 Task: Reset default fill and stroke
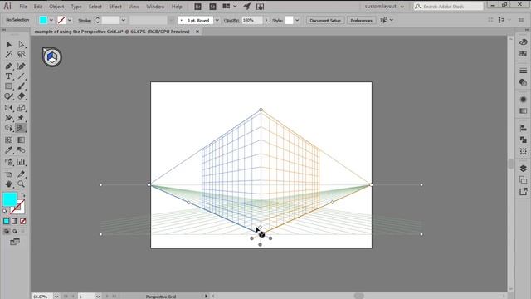tap(5, 211)
